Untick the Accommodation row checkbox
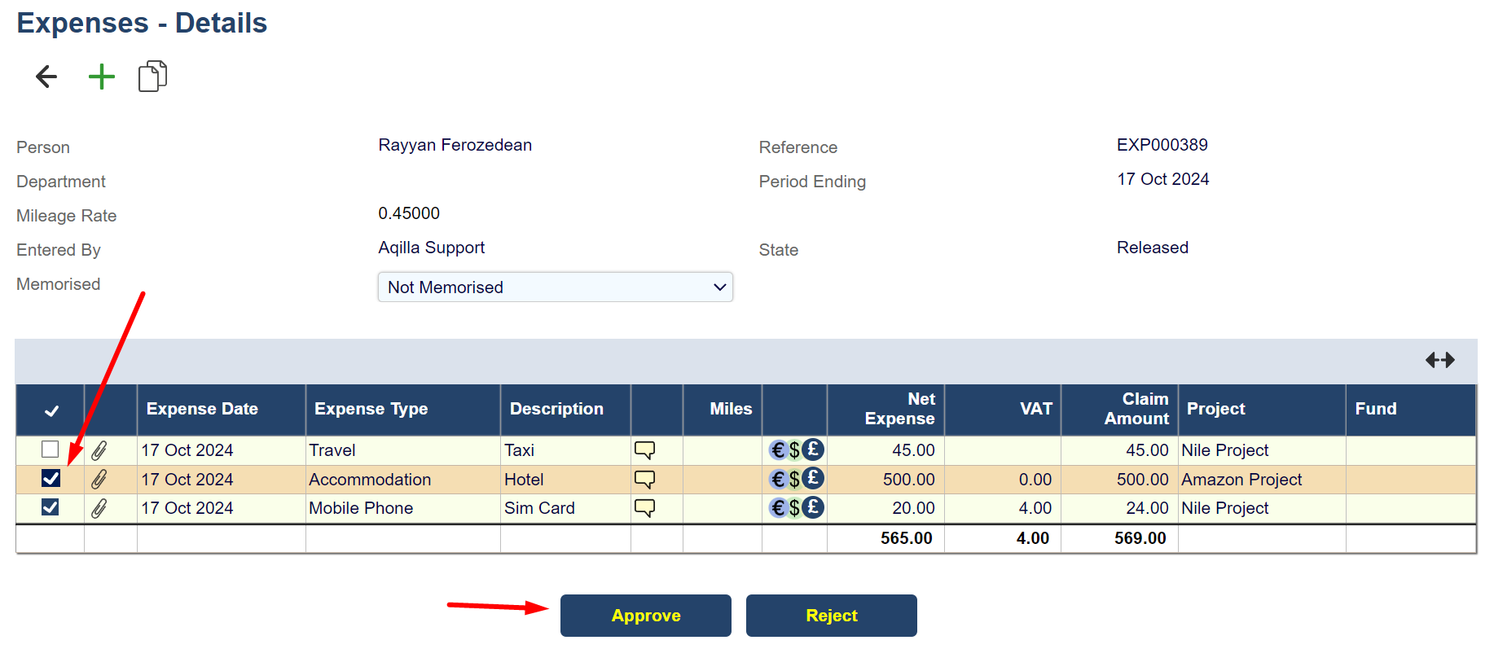Image resolution: width=1494 pixels, height=649 pixels. point(51,479)
